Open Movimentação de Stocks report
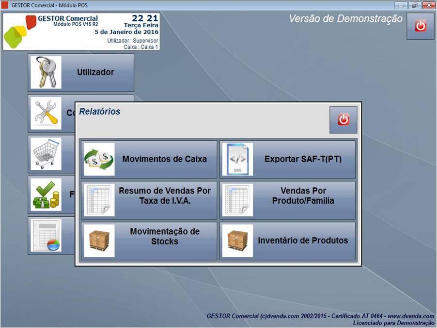Image resolution: width=437 pixels, height=328 pixels. coord(165,236)
